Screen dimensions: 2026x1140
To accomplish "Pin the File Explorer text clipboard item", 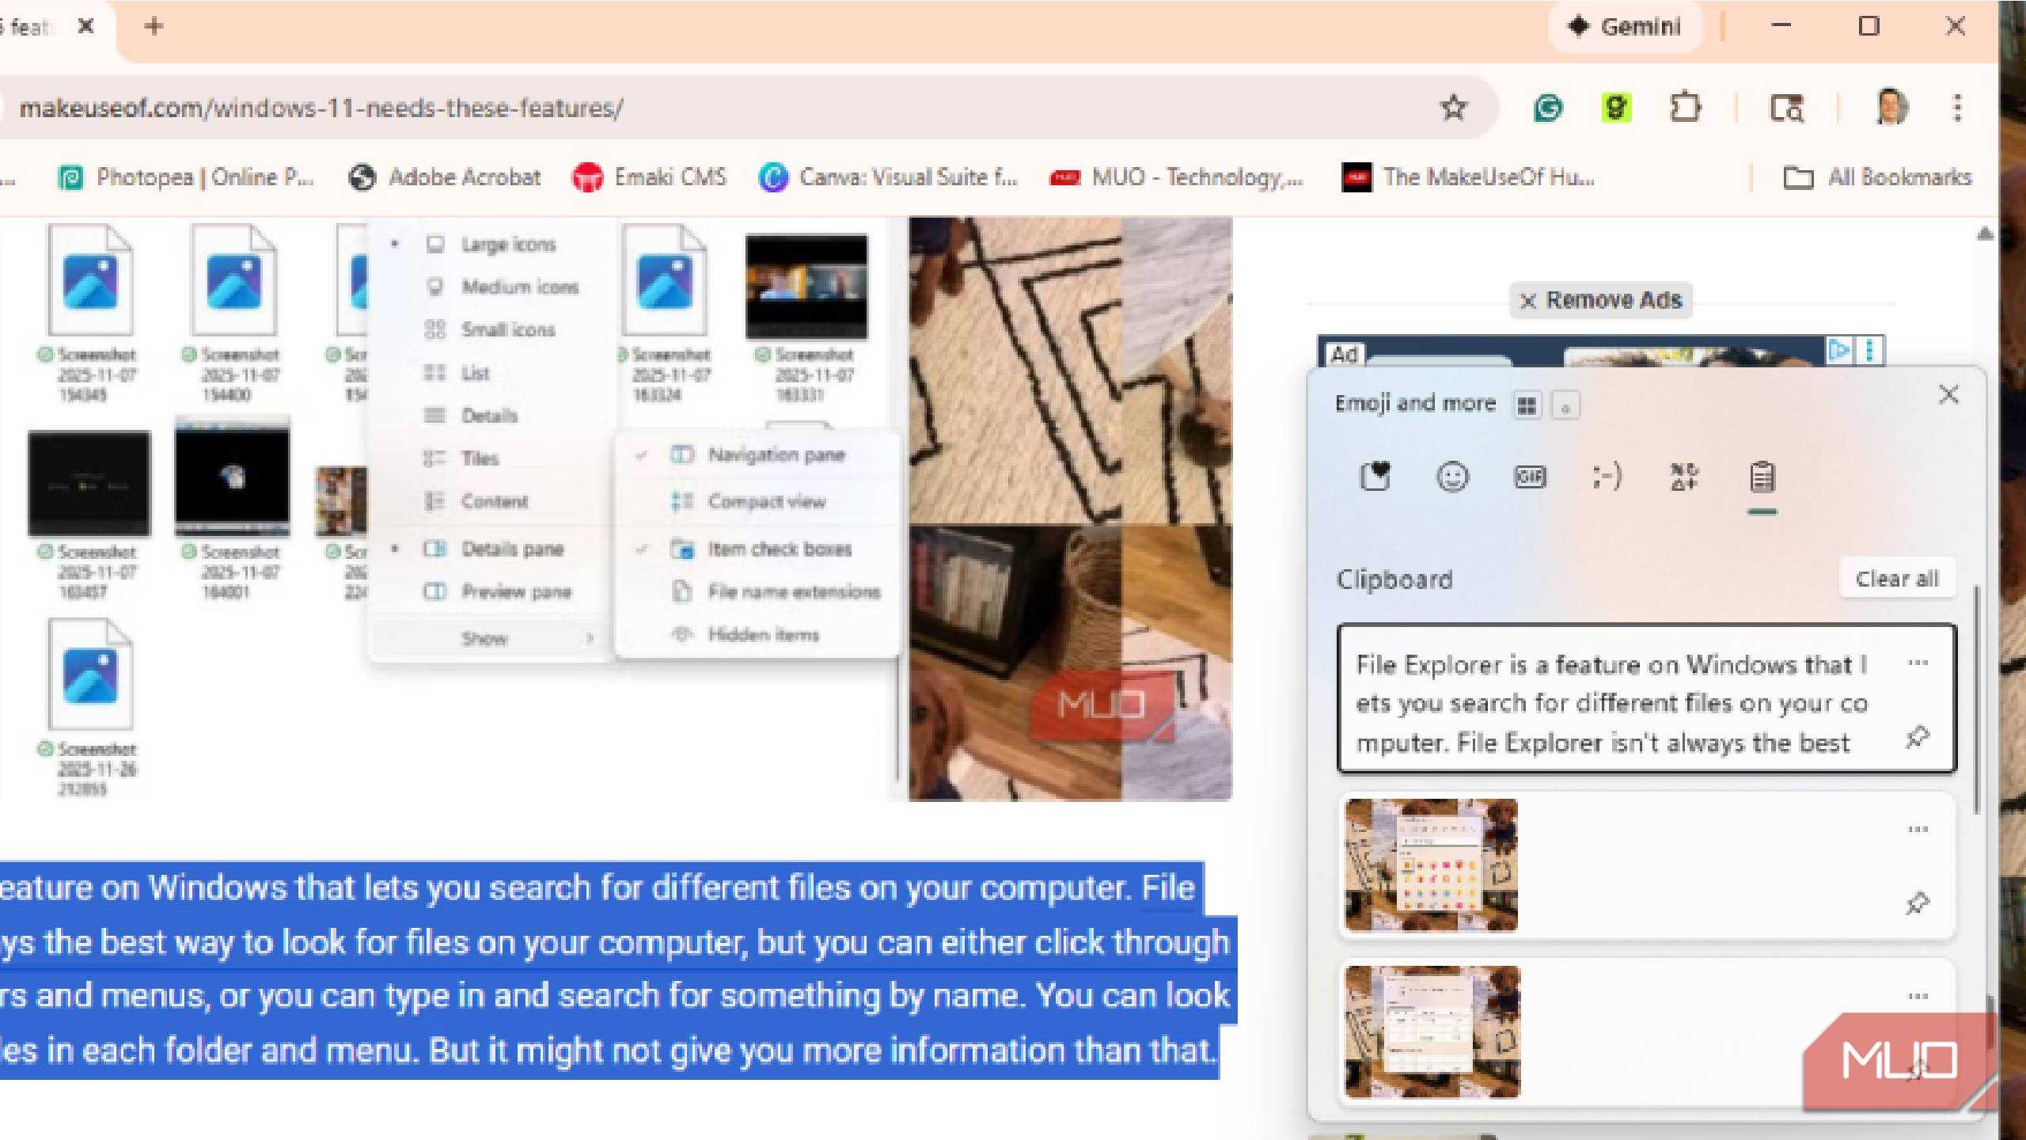I will (1917, 737).
